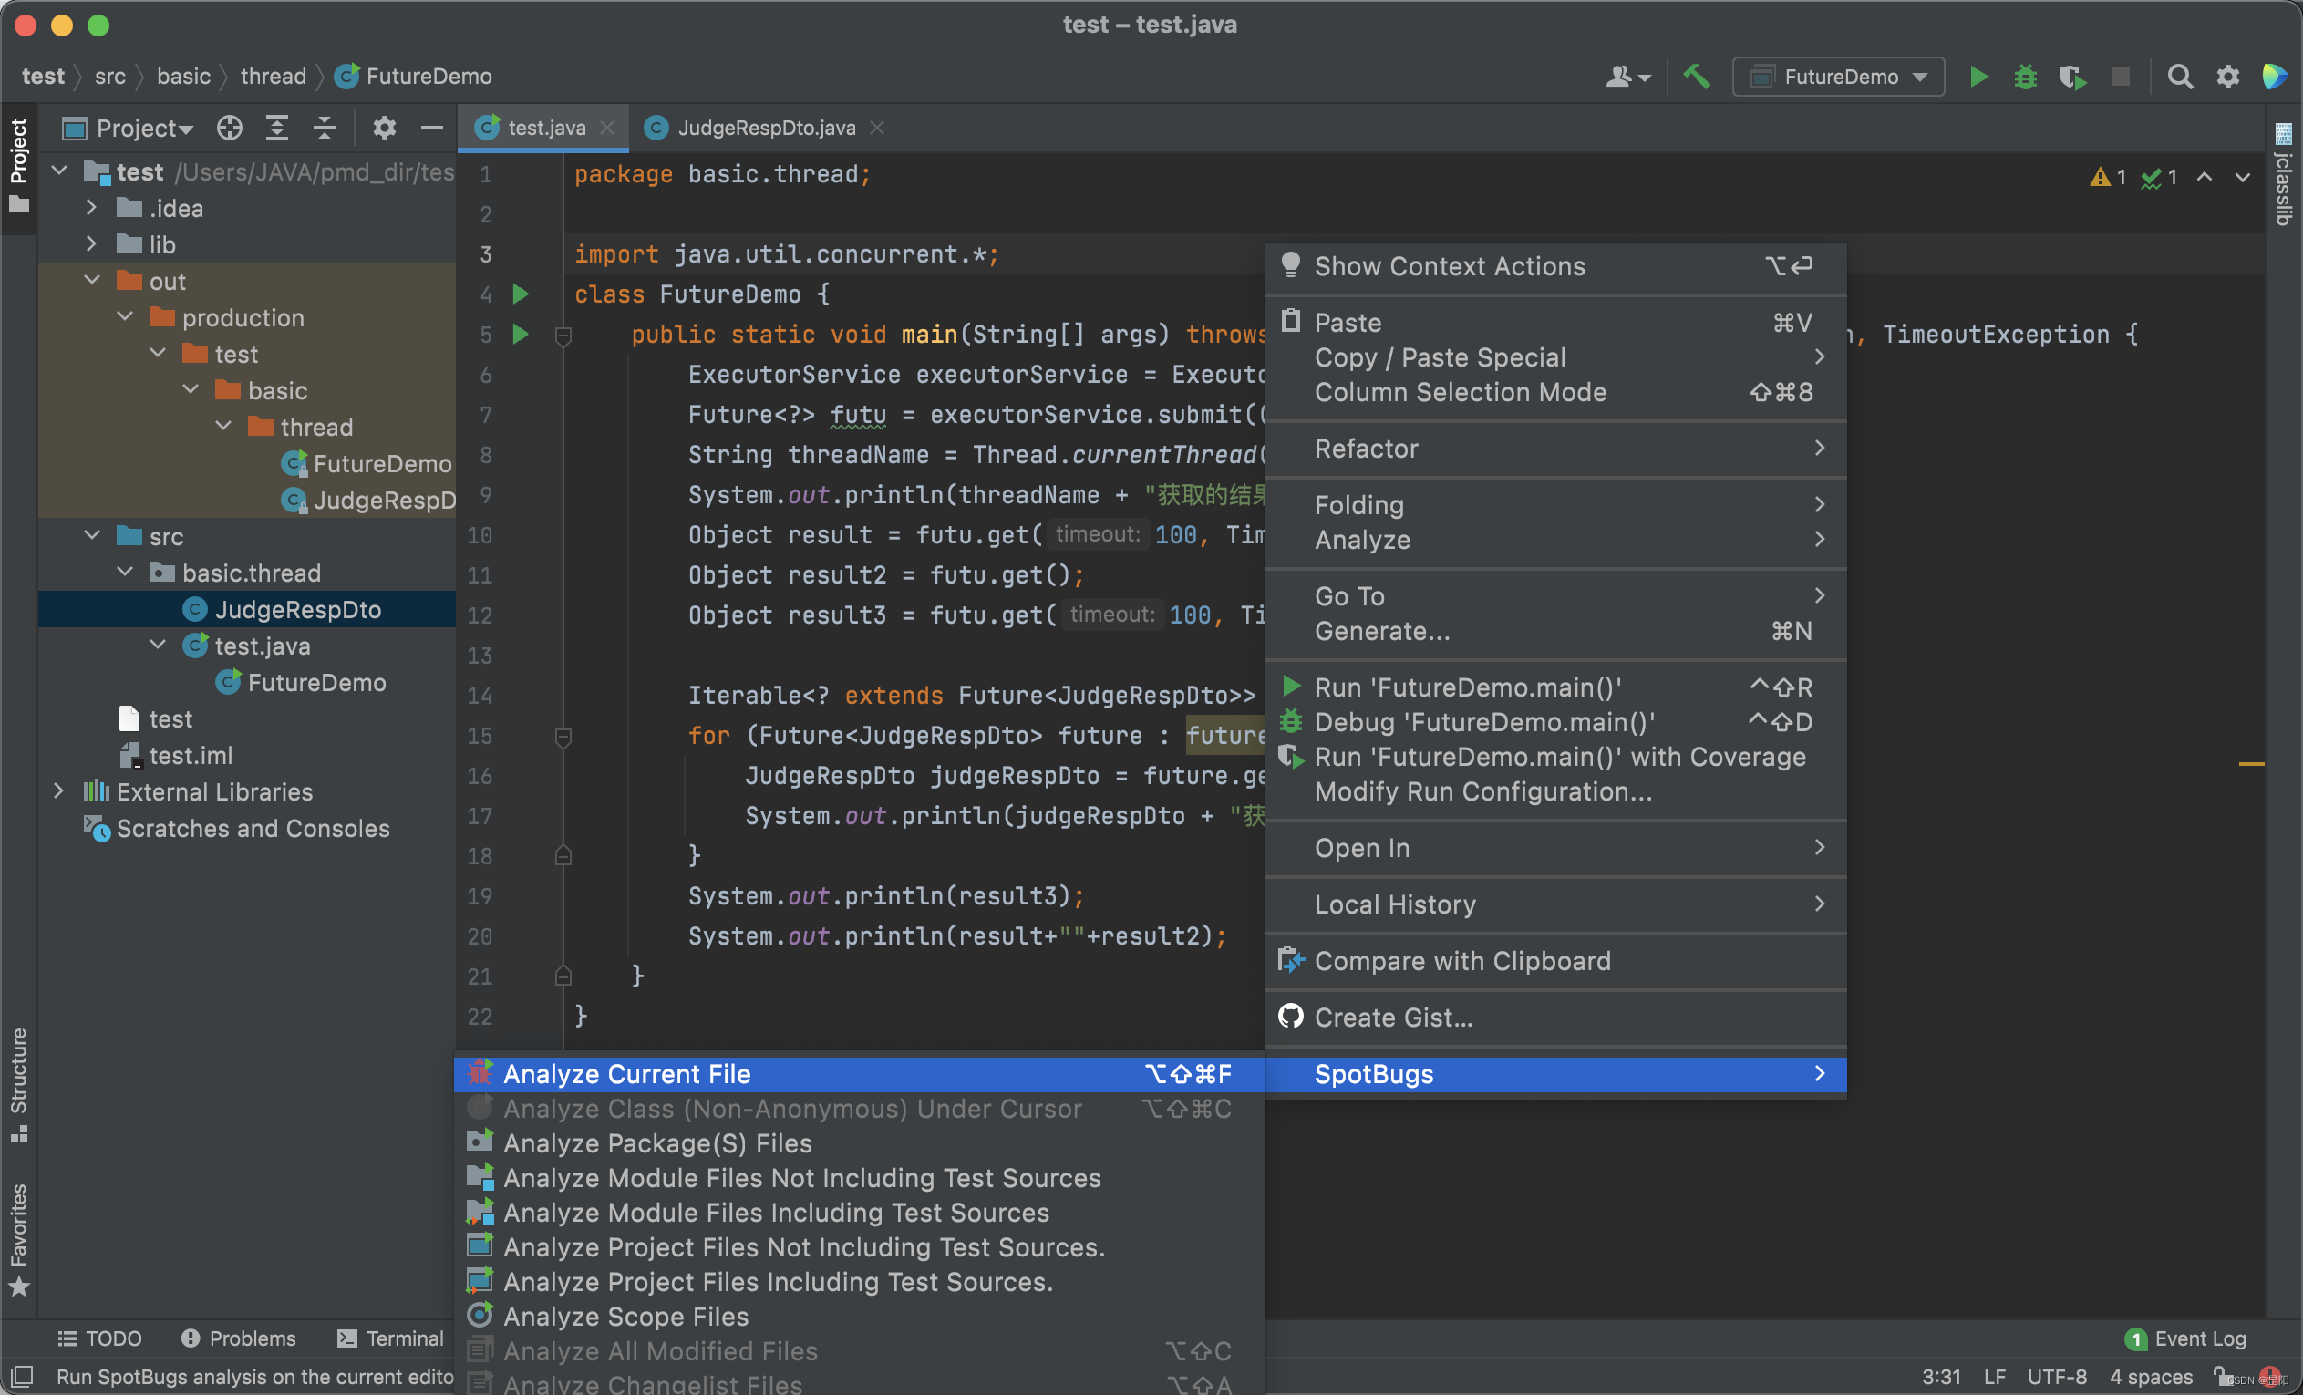The width and height of the screenshot is (2303, 1395).
Task: Click the thread breadcrumb in navigation bar
Action: [273, 76]
